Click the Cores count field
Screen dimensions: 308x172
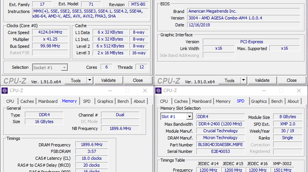(x=106, y=67)
